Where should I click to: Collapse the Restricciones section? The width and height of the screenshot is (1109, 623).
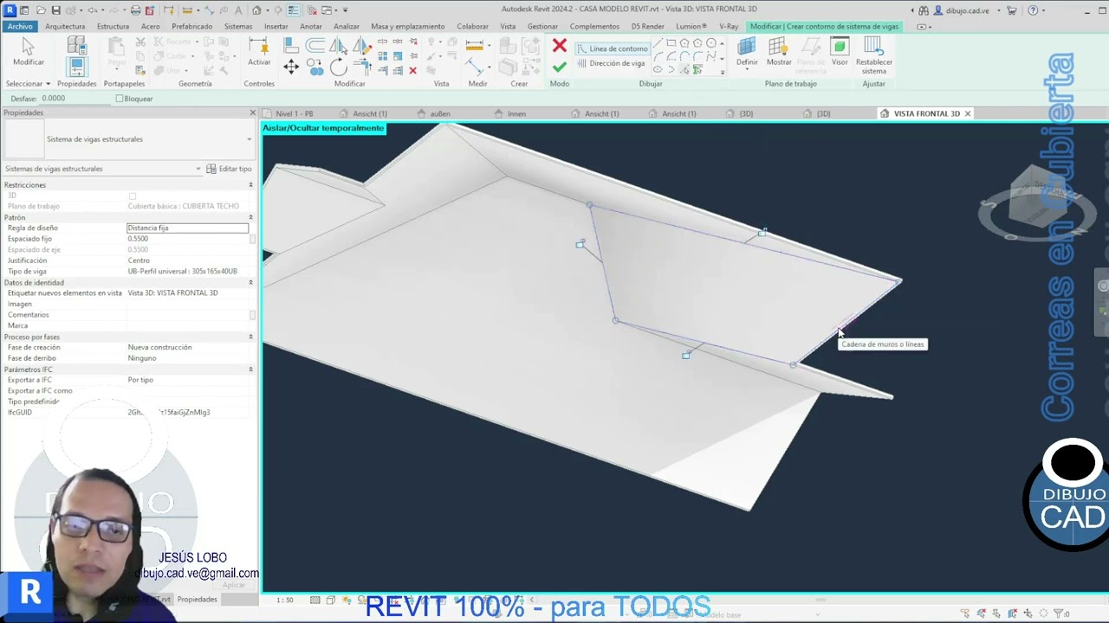pyautogui.click(x=250, y=185)
